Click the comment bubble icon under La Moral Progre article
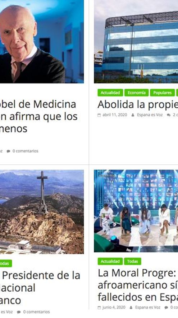178x318 pixels. coord(166,308)
